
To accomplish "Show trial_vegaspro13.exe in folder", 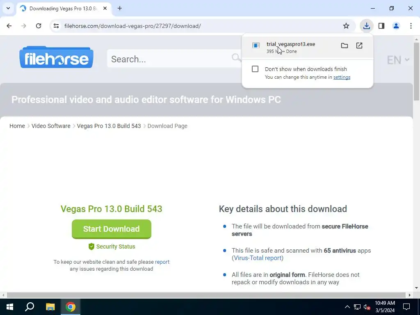I will [345, 46].
